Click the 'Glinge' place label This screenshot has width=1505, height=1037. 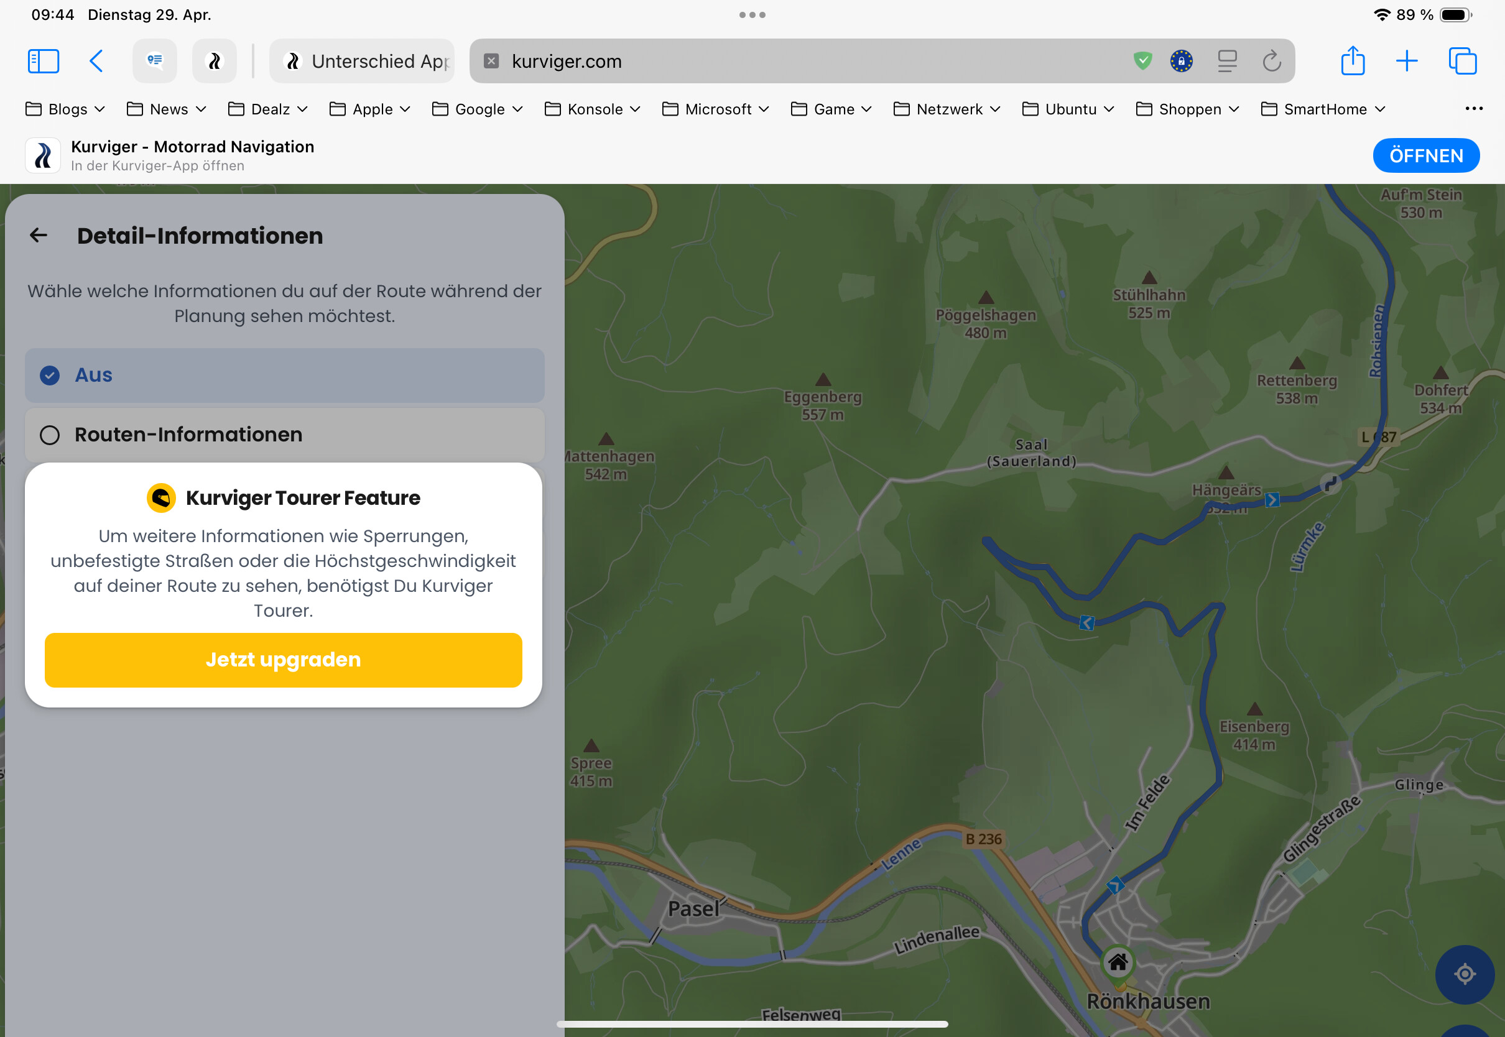pos(1419,785)
